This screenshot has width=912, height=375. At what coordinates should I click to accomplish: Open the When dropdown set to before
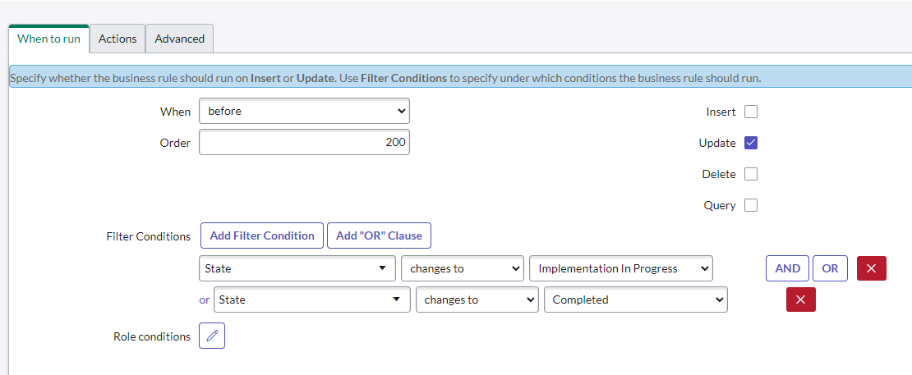(x=304, y=111)
